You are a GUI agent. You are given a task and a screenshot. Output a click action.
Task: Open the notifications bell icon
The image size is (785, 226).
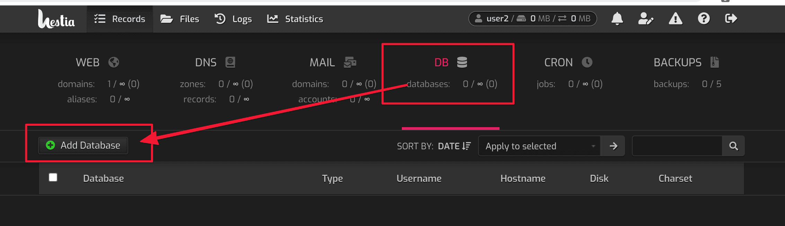coord(617,19)
